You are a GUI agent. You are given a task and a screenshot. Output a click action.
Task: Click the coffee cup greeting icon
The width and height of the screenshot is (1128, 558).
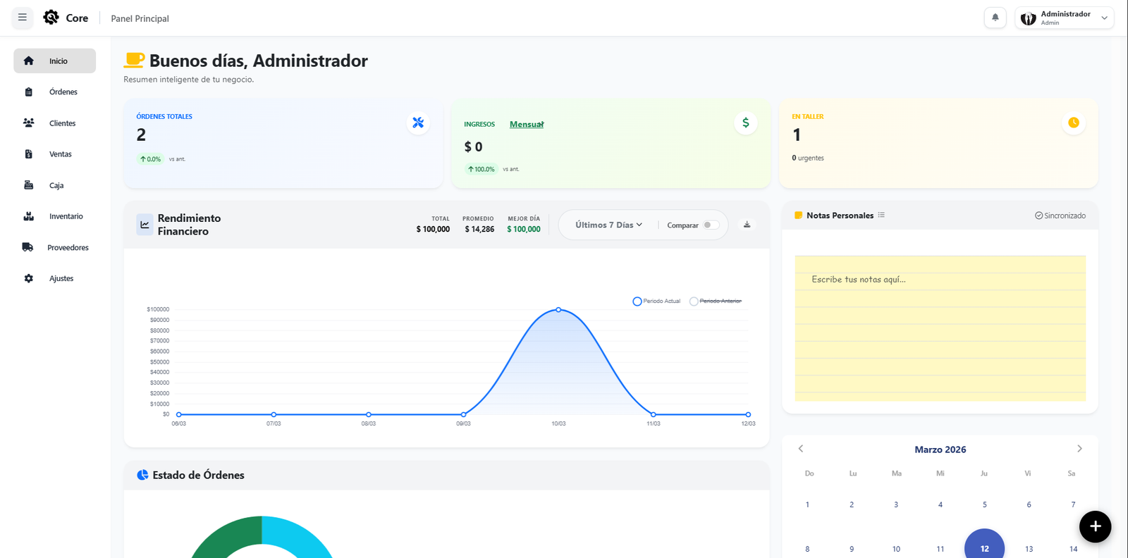pyautogui.click(x=134, y=61)
